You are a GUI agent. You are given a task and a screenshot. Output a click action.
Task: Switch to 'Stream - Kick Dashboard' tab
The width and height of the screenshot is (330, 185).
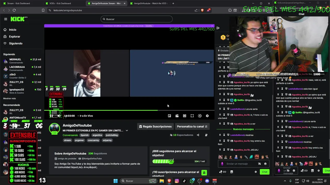[21, 3]
